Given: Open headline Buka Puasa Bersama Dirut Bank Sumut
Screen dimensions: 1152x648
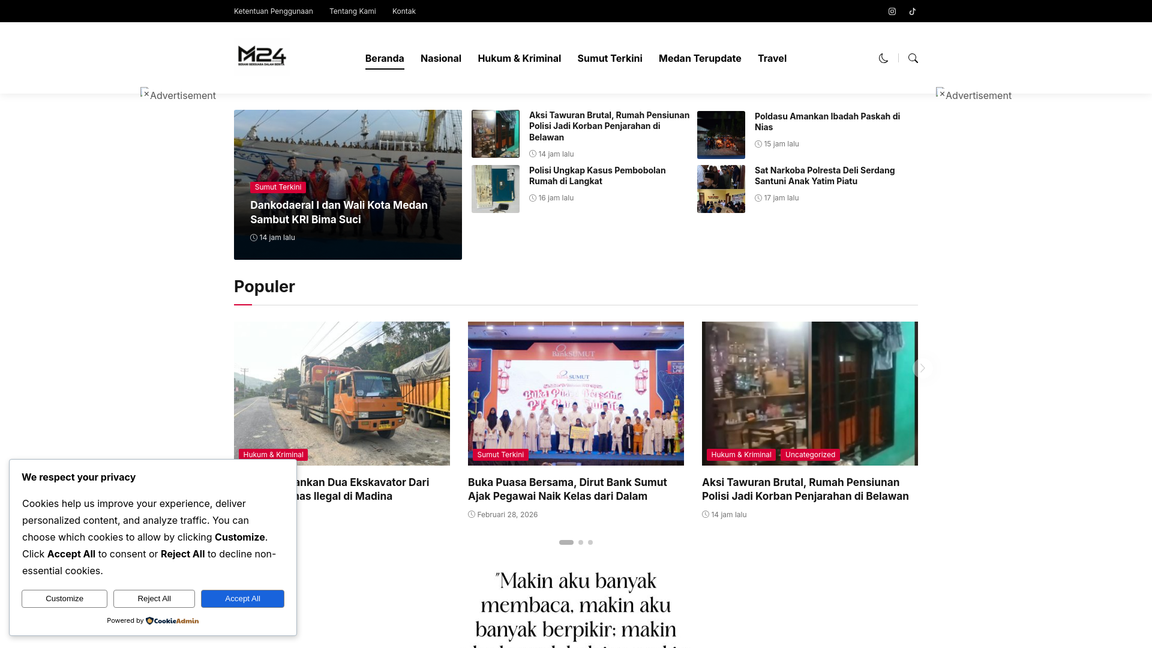Looking at the screenshot, I should pos(568,490).
